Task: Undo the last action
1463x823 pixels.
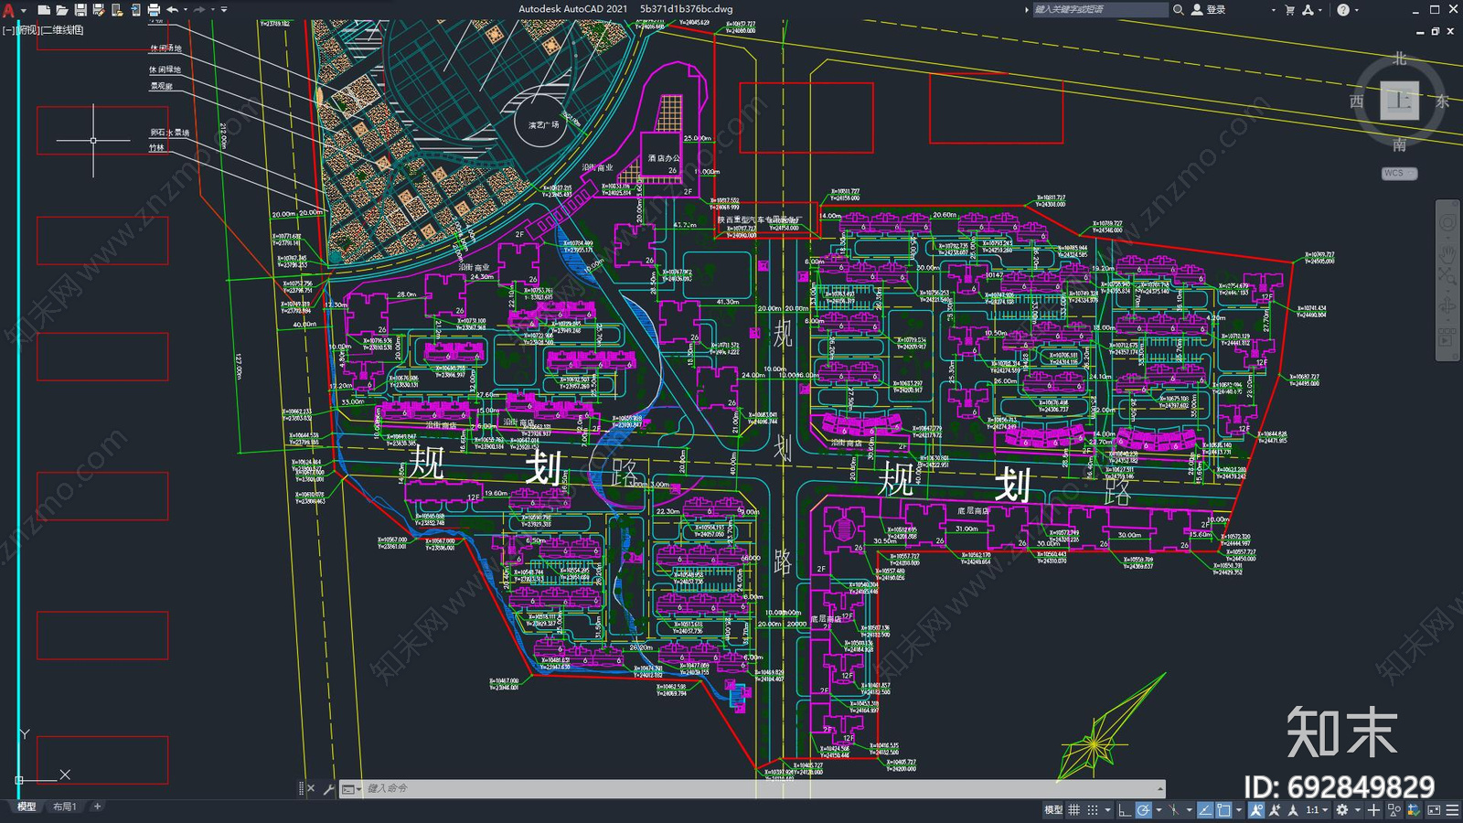Action: 172,9
